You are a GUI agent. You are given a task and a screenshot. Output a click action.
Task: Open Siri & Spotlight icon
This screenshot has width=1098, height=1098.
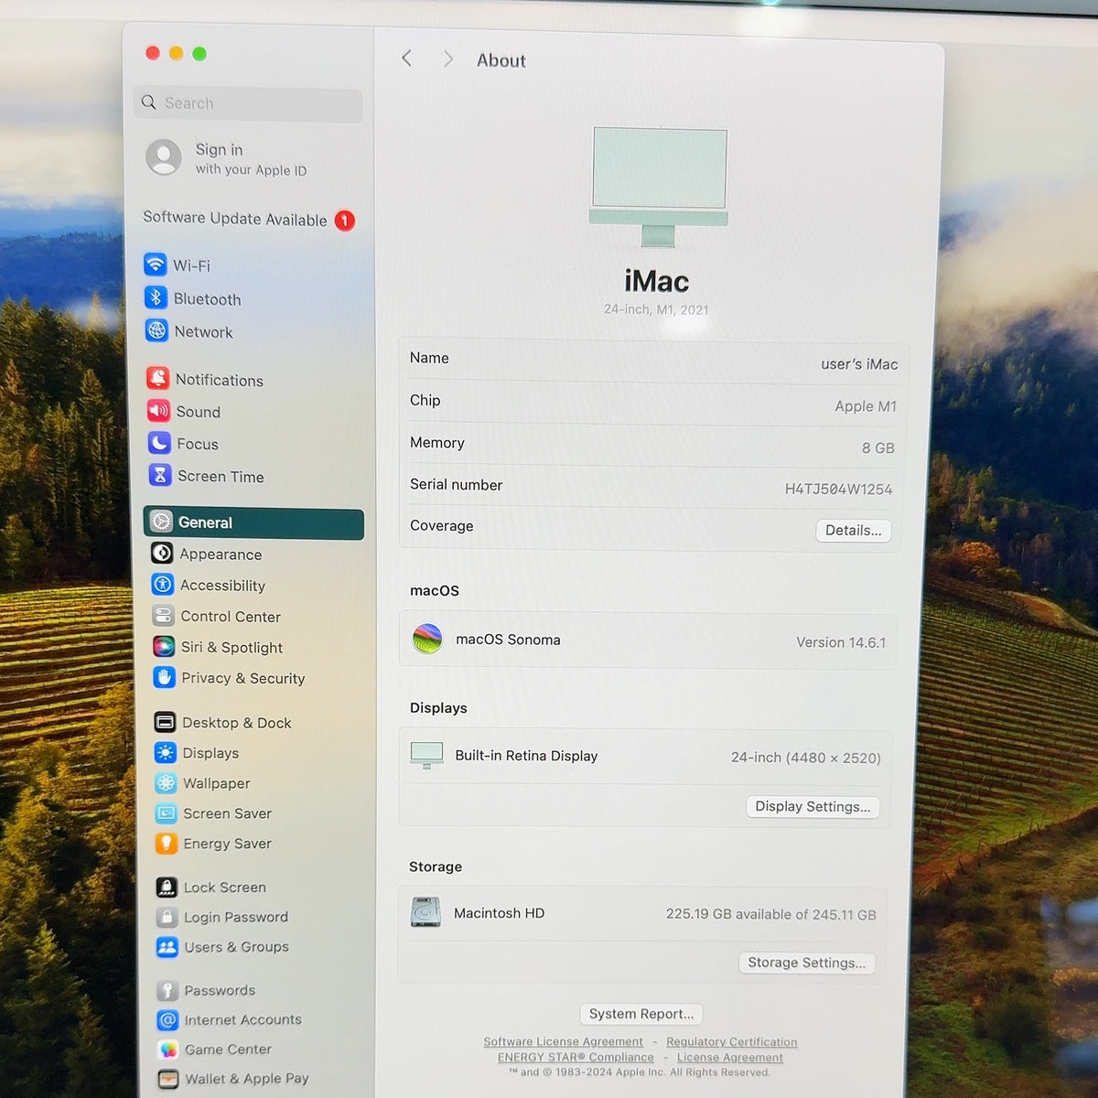(x=164, y=647)
